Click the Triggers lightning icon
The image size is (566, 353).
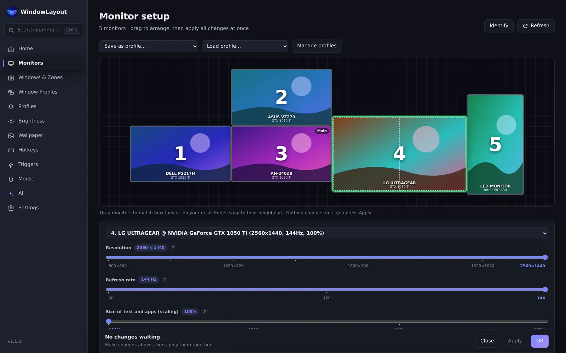tap(11, 164)
